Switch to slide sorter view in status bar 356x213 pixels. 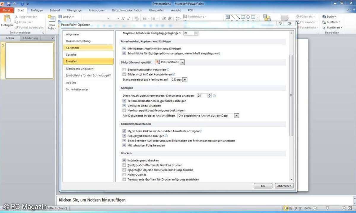point(291,208)
